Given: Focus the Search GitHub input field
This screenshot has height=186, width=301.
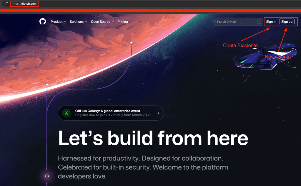Looking at the screenshot, I should point(238,22).
